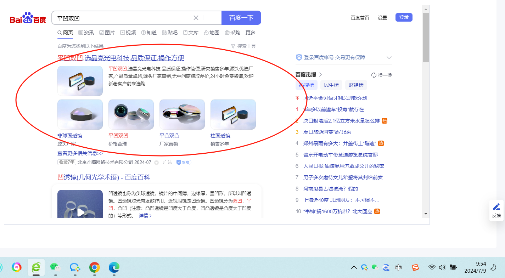Open the taskbar clock showing 9:54
This screenshot has height=278, width=505.
pyautogui.click(x=475, y=267)
